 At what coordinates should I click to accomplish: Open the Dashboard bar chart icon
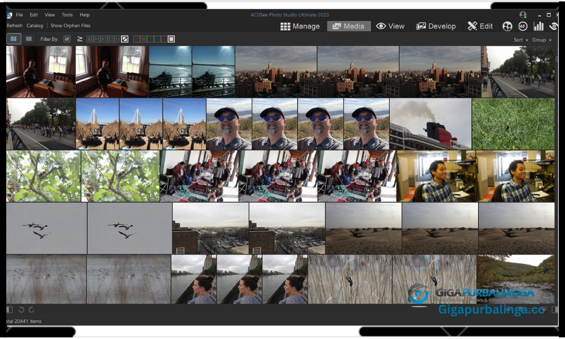[538, 26]
